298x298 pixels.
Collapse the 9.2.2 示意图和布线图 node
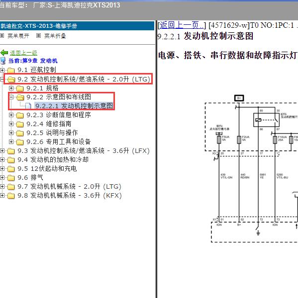(x=11, y=97)
